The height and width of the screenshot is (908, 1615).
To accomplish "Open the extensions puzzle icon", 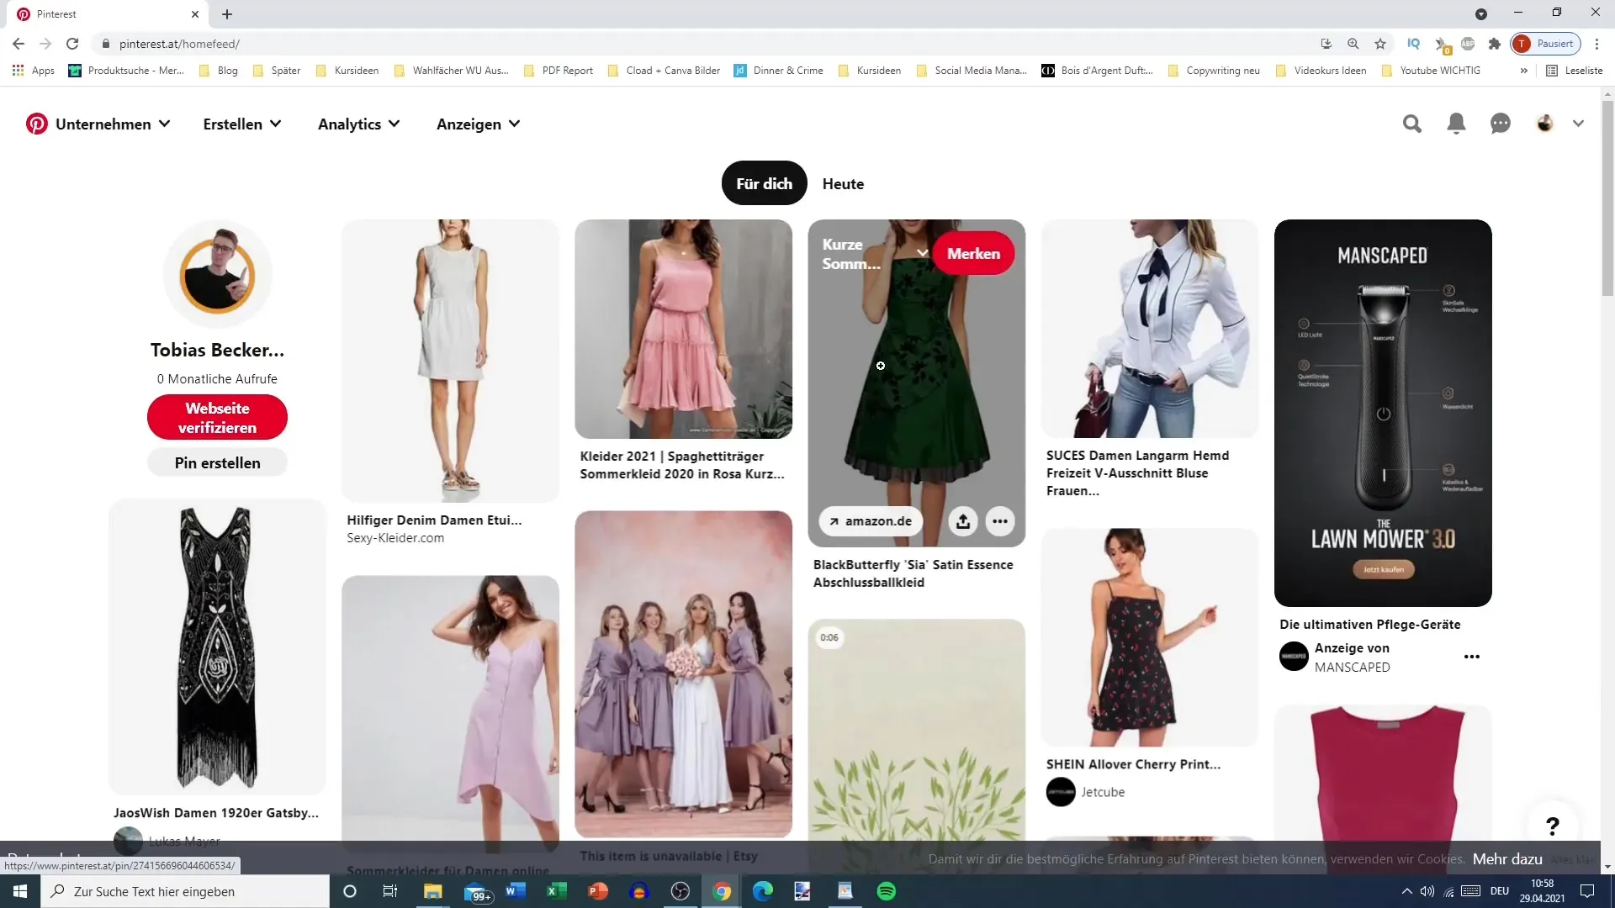I will point(1495,44).
